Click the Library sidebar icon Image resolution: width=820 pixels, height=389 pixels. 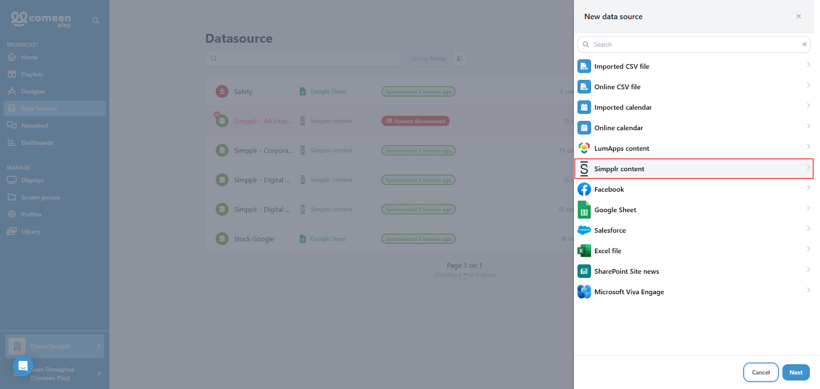(12, 232)
